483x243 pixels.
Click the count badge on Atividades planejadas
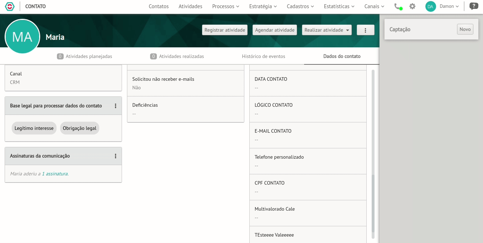[x=60, y=56]
